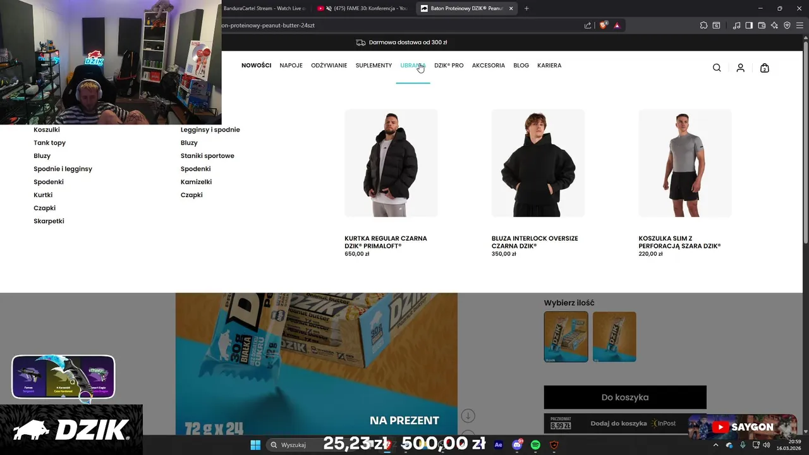Open the DZIK® PRO menu

[449, 65]
